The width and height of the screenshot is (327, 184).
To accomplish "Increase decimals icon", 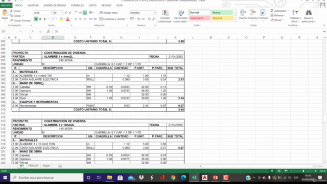I will (149, 19).
